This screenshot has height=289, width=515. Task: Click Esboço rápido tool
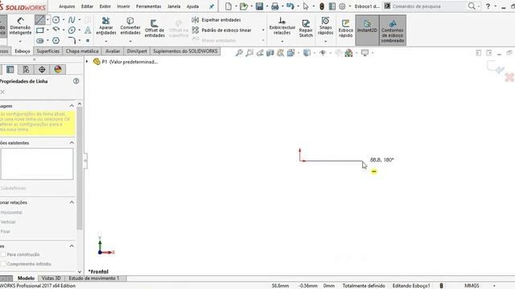click(x=345, y=29)
